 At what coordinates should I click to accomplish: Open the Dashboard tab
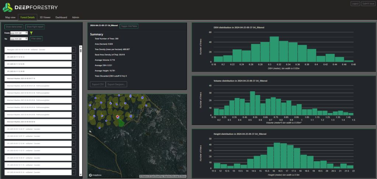(61, 17)
